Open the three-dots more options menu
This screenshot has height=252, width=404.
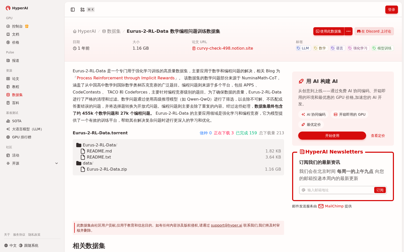tap(348, 31)
